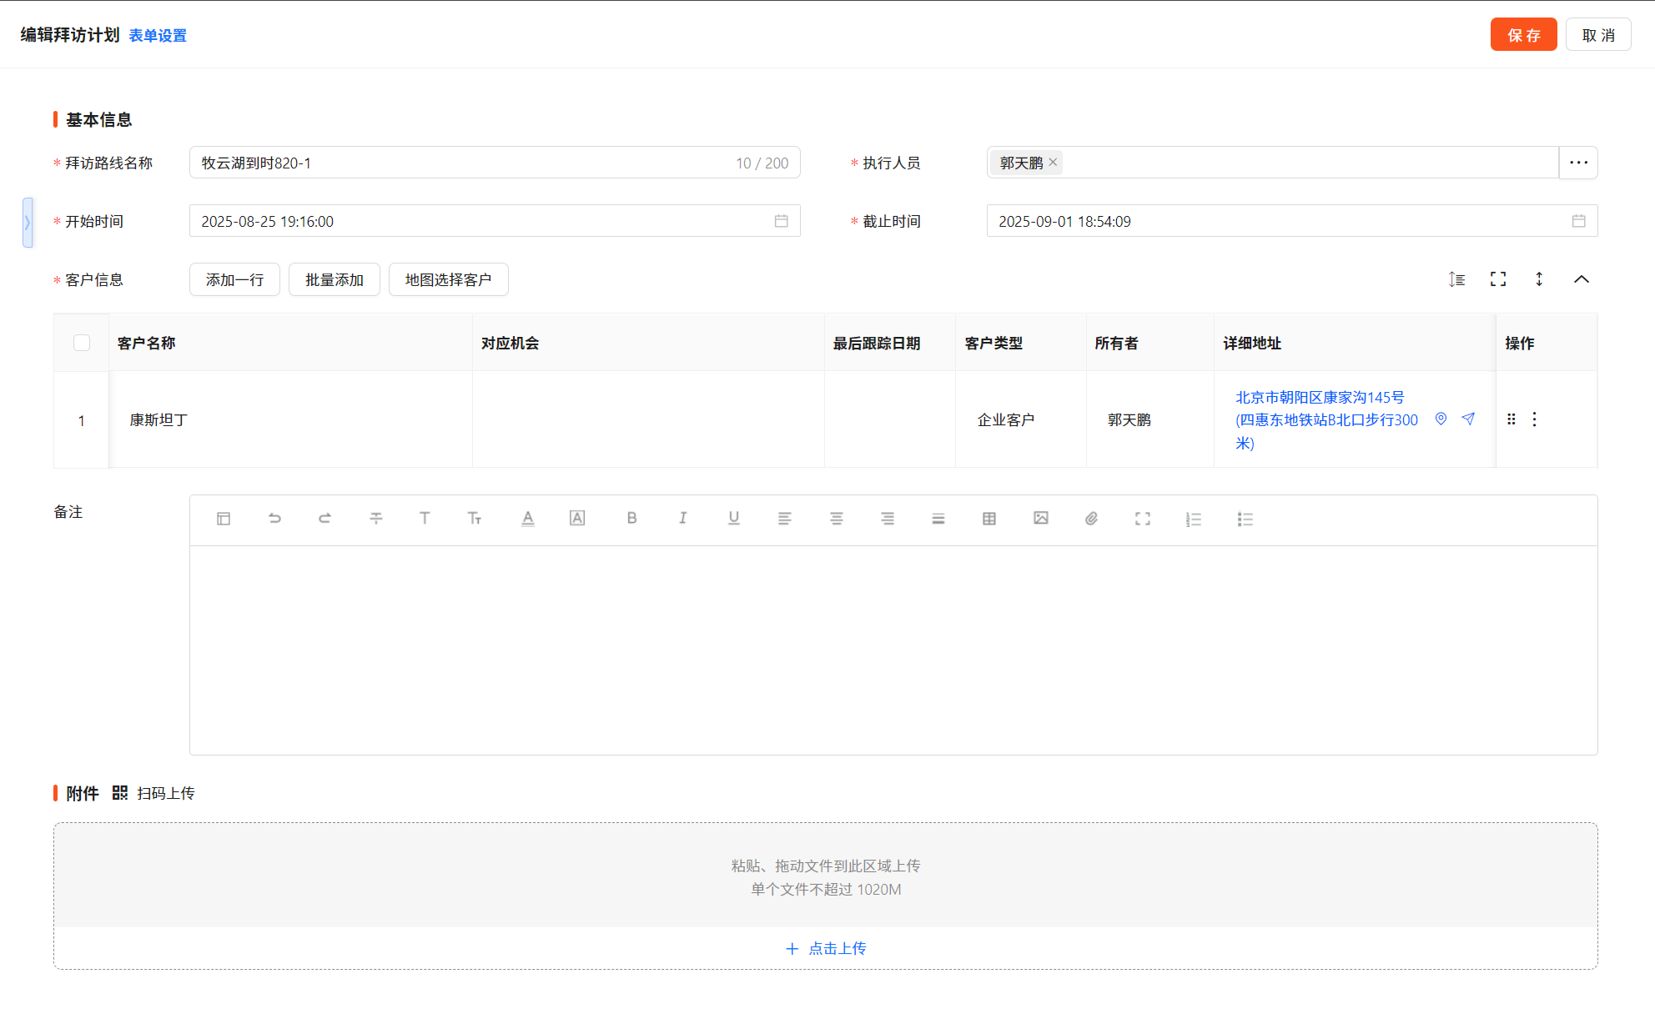This screenshot has width=1655, height=1029.
Task: Click the source-code view icon in the notes toolbar
Action: [224, 519]
